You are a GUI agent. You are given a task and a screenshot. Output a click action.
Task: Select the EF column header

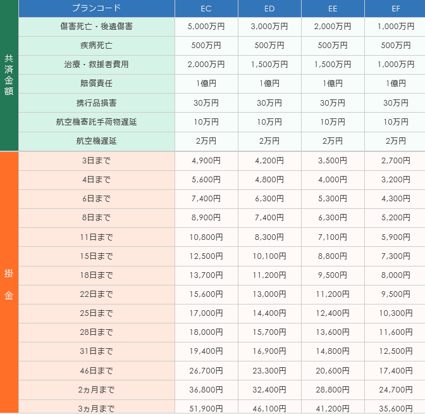[x=395, y=8]
